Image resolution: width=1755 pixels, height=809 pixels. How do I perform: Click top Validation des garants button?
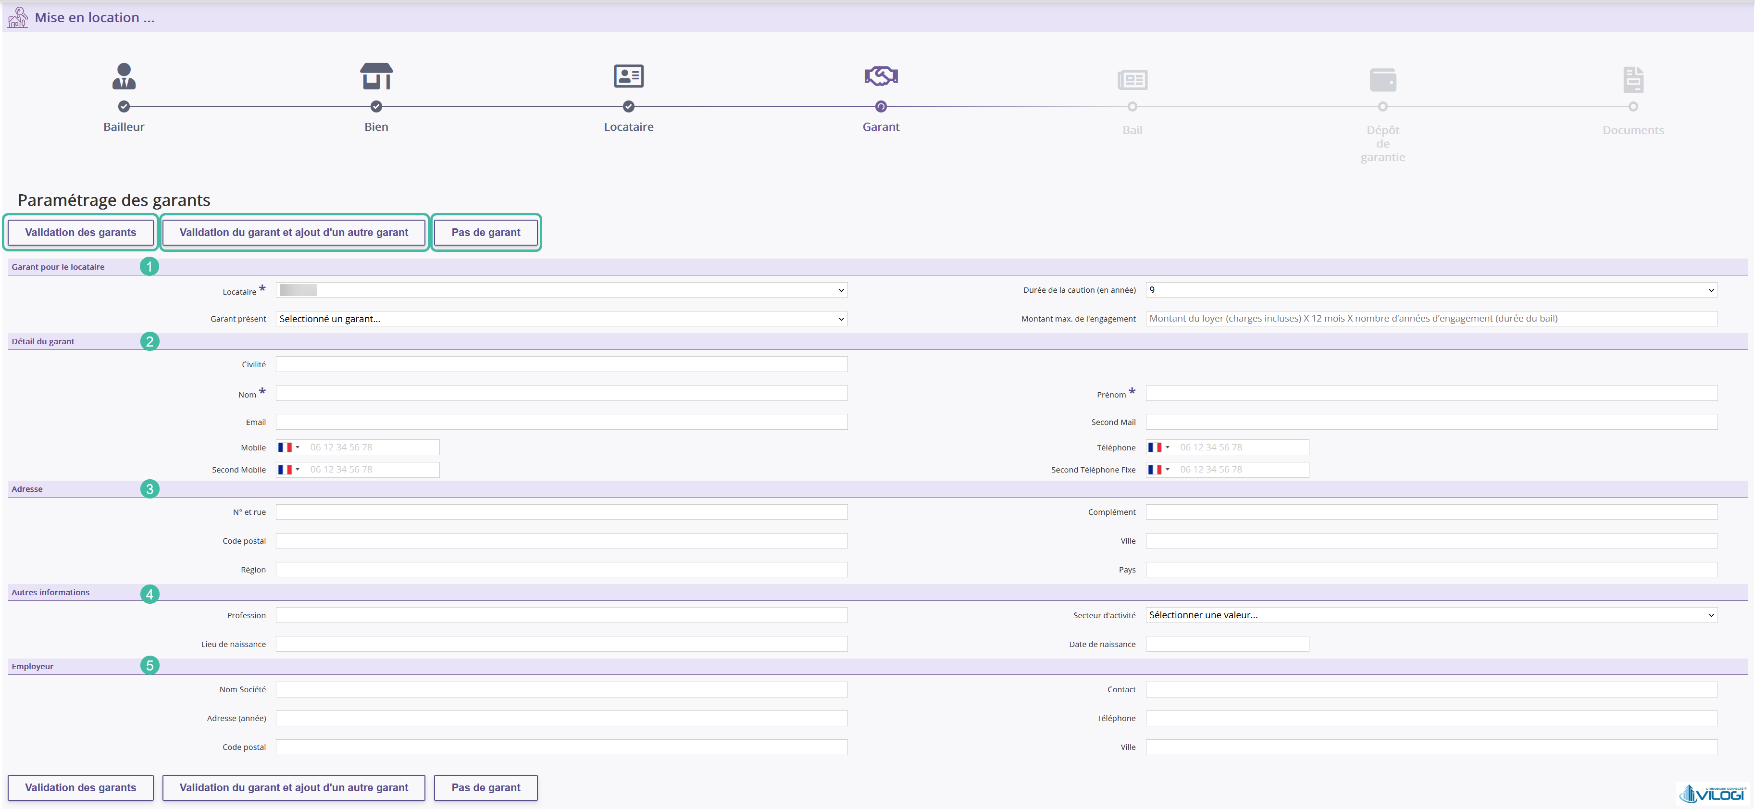[x=80, y=232]
